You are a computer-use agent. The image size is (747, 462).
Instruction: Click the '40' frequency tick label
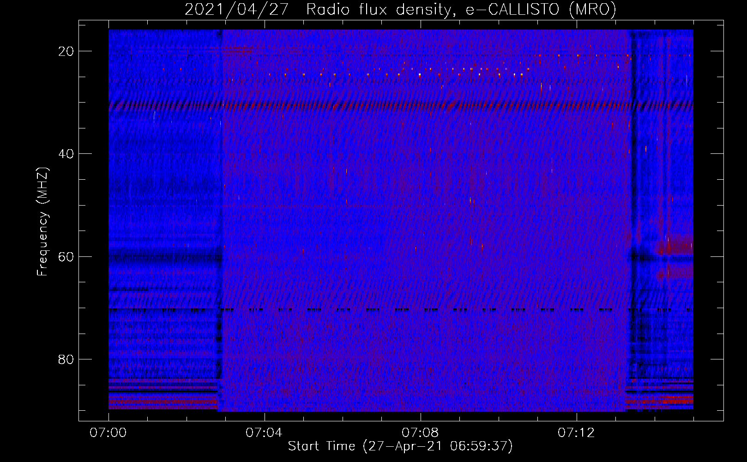[x=66, y=154]
